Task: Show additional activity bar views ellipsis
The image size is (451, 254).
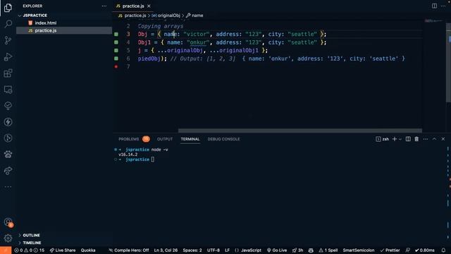Action: coord(8,187)
